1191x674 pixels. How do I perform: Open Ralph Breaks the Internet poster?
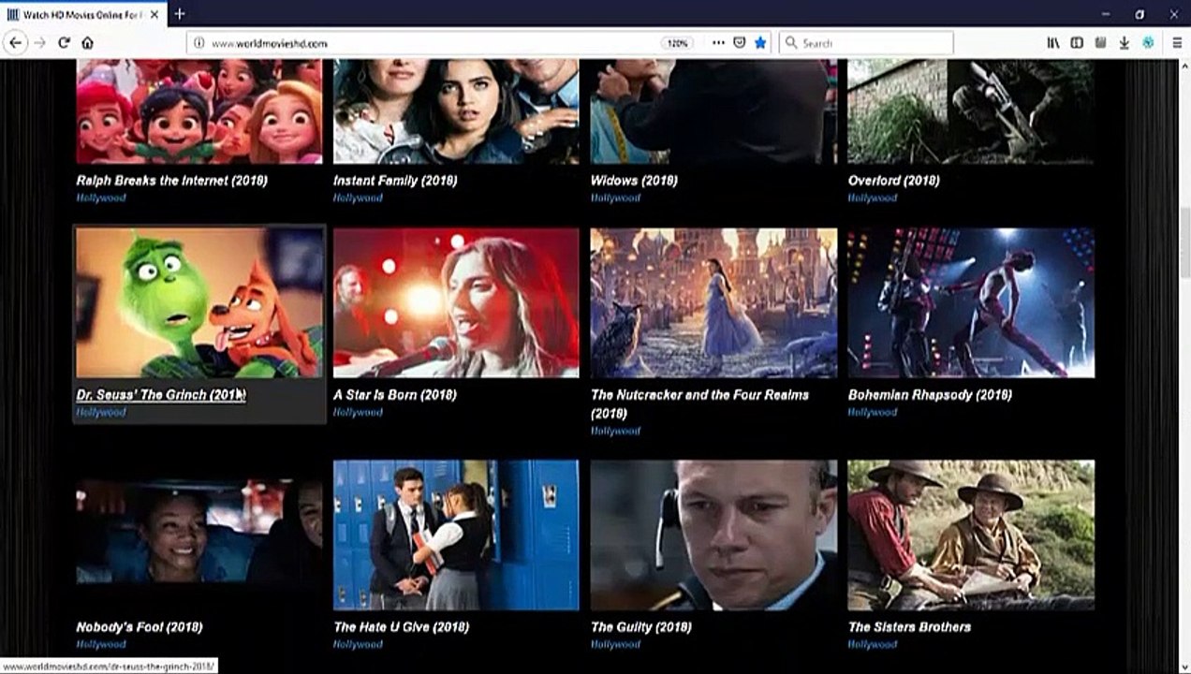[x=199, y=111]
